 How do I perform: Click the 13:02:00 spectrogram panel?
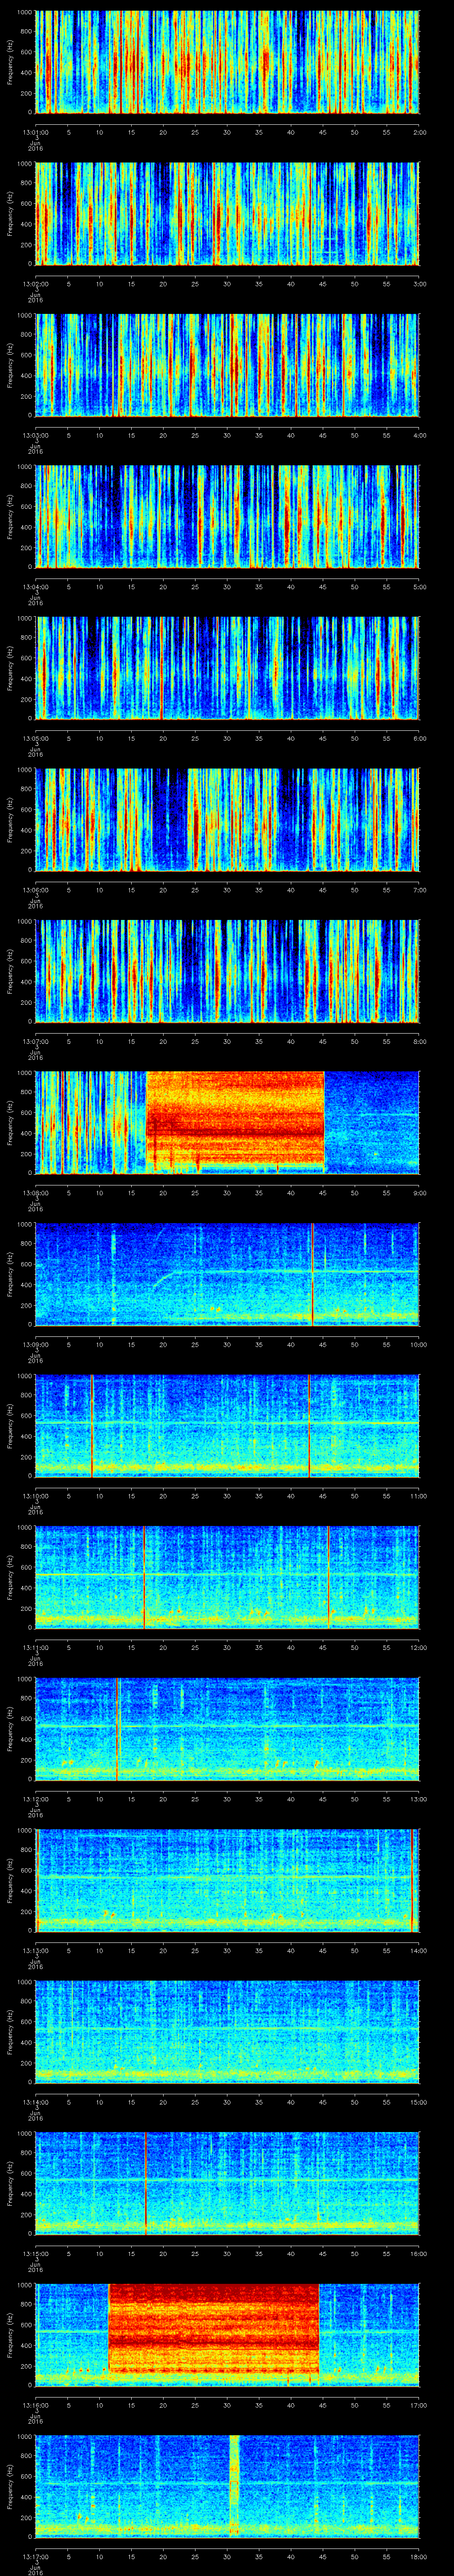227,213
